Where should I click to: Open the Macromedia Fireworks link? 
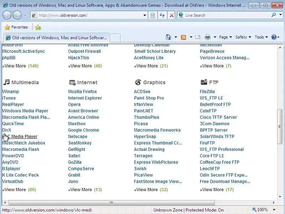click(157, 130)
